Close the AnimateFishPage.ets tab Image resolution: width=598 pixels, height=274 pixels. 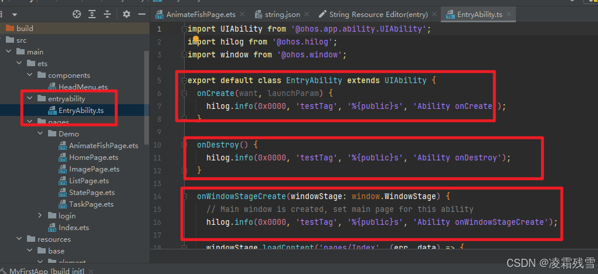pos(242,15)
